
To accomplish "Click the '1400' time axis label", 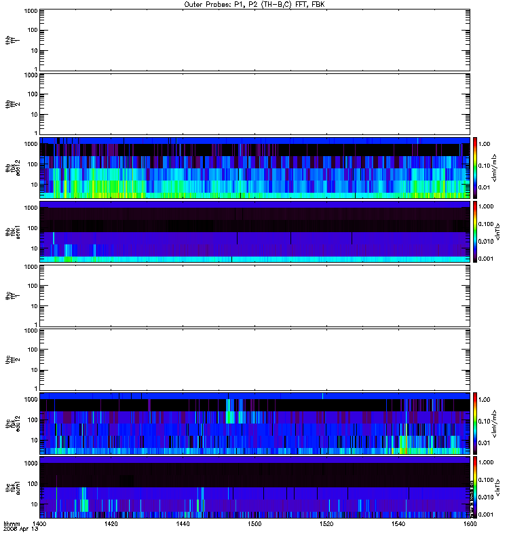I will click(39, 523).
